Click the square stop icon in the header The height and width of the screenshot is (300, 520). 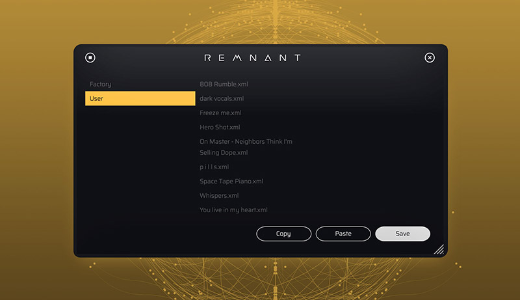[90, 58]
